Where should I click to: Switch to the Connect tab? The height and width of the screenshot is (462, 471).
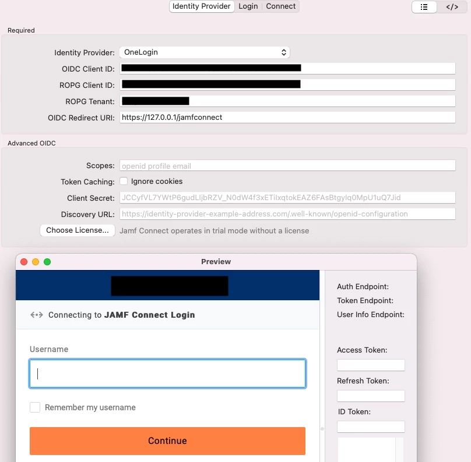[x=280, y=6]
